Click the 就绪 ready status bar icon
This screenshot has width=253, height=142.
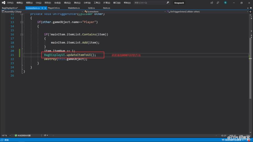(x=2, y=140)
